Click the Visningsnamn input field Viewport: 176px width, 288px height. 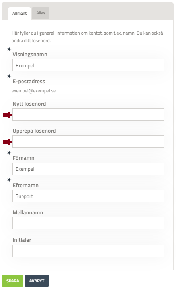(88, 65)
